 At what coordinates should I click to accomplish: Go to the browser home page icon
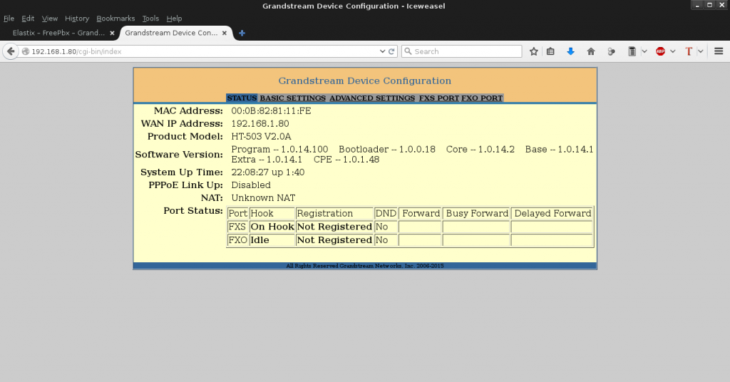[590, 51]
